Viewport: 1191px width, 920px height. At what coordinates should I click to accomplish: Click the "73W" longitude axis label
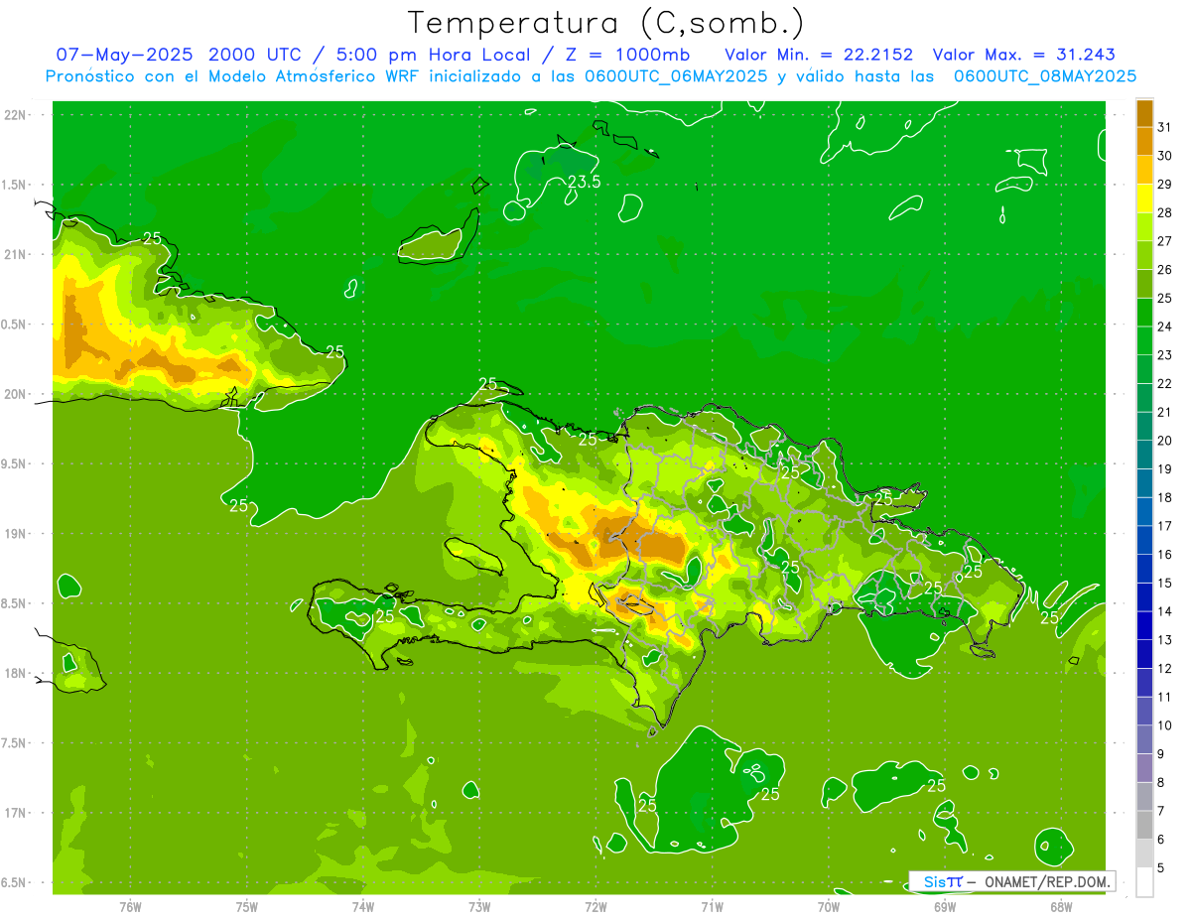pos(479,906)
